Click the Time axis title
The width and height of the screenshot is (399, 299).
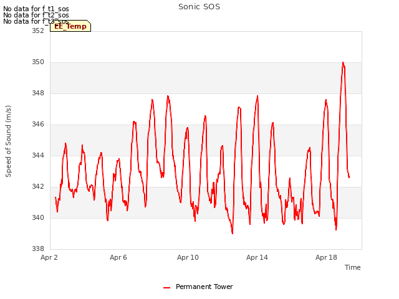[353, 267]
